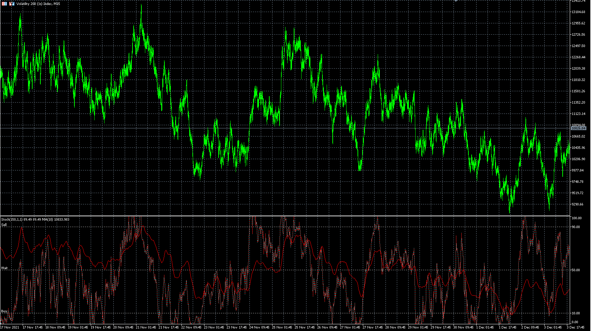This screenshot has width=591, height=331.
Task: Click the 22 Nov 09:45 time label
Action: pos(191,327)
